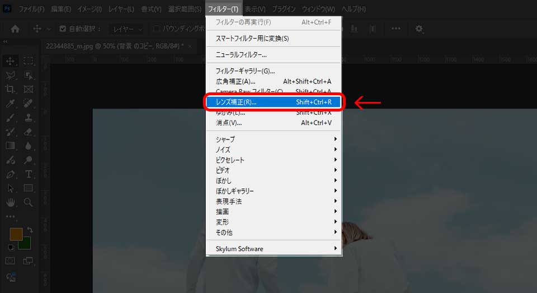Select the Crop tool

10,89
